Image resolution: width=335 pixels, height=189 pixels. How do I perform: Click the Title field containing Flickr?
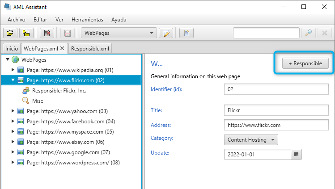click(276, 110)
